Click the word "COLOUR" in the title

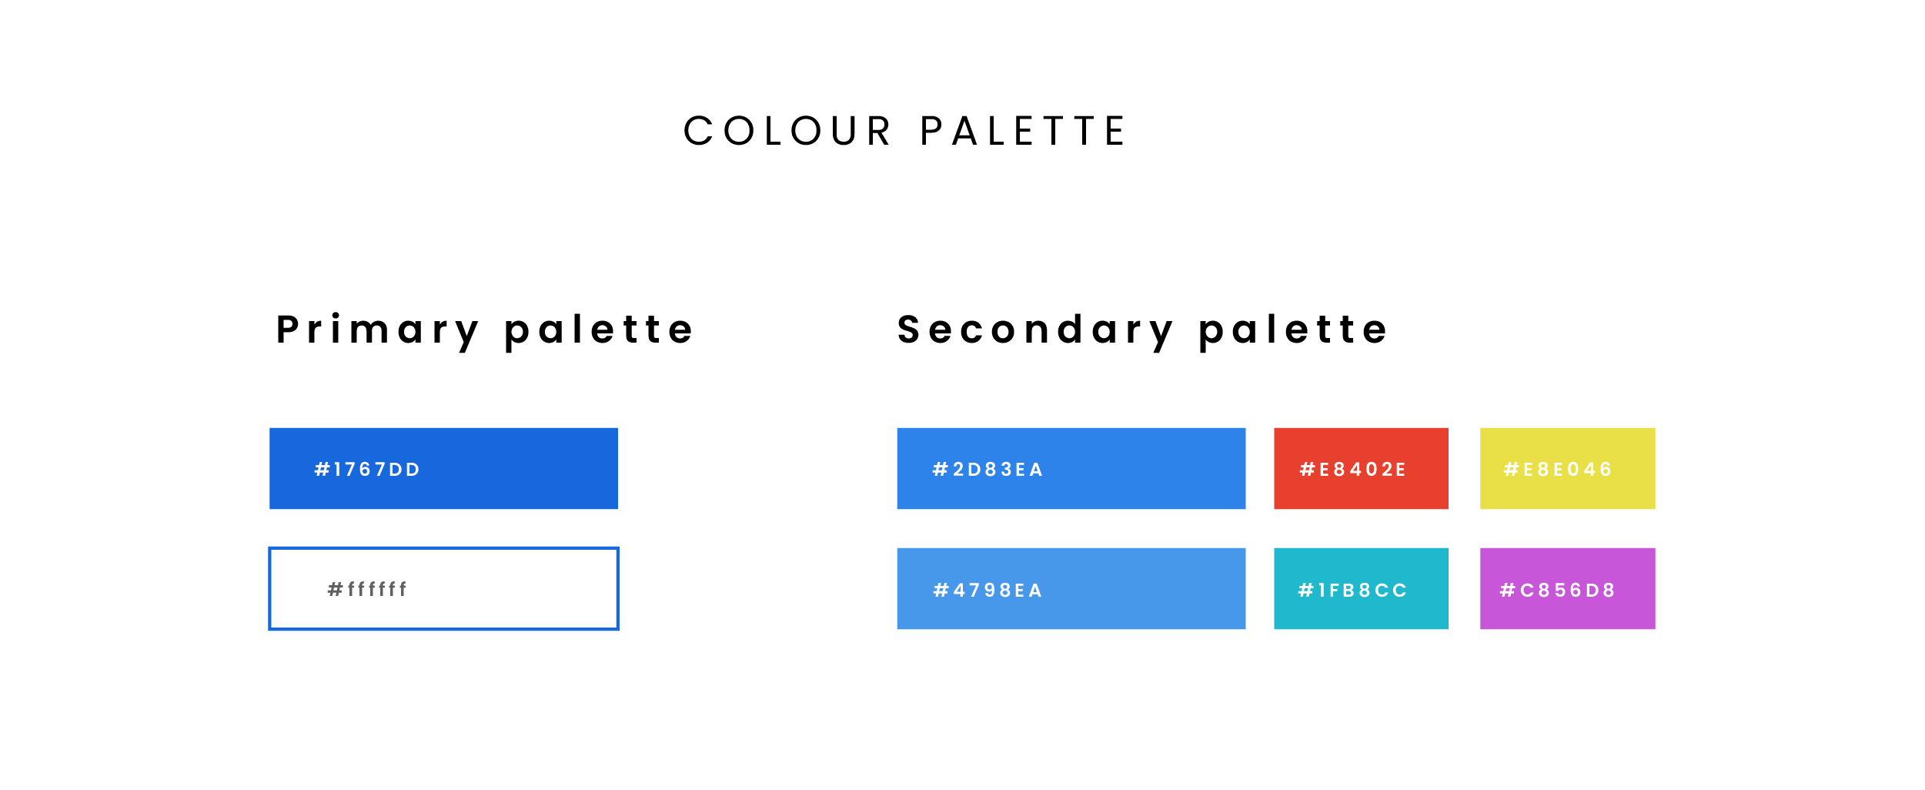(x=787, y=131)
